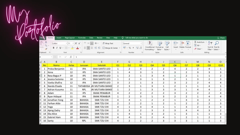
Task: Switch to the Review tab
Action: pyautogui.click(x=99, y=38)
